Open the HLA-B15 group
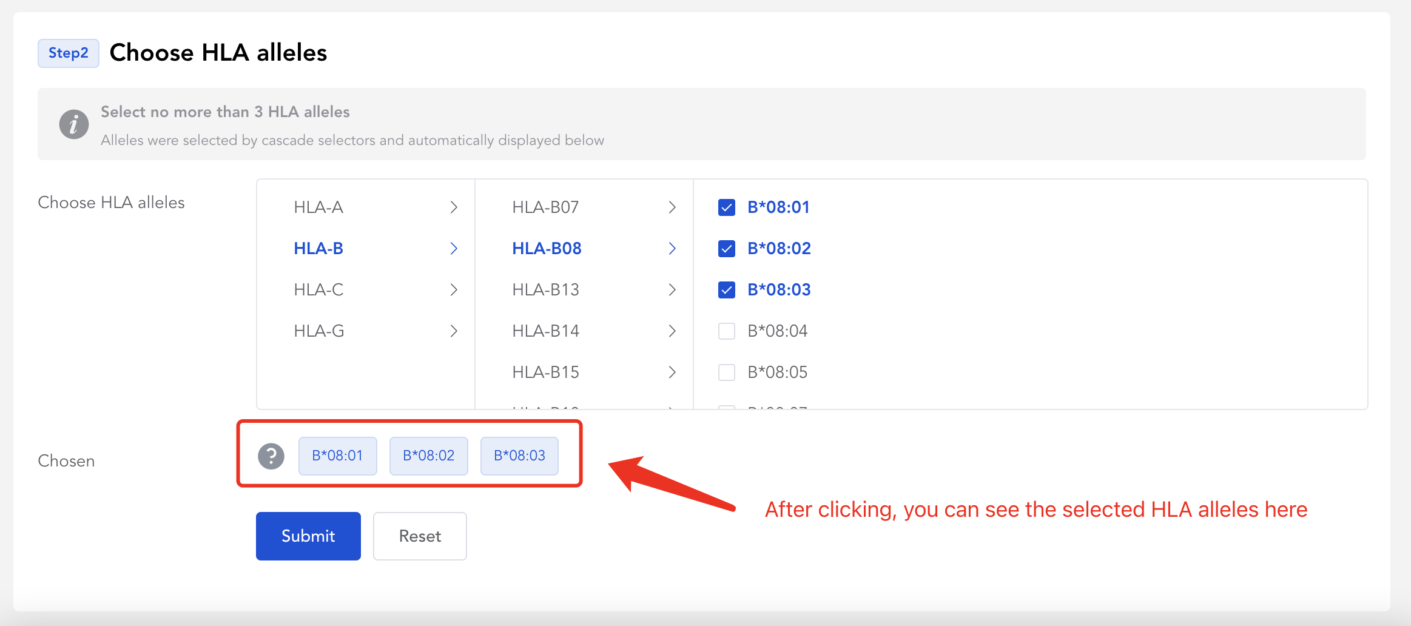The height and width of the screenshot is (626, 1411). coord(584,372)
